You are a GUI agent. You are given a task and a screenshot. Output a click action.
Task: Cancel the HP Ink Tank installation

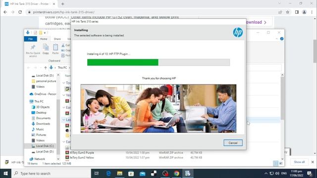point(233,143)
